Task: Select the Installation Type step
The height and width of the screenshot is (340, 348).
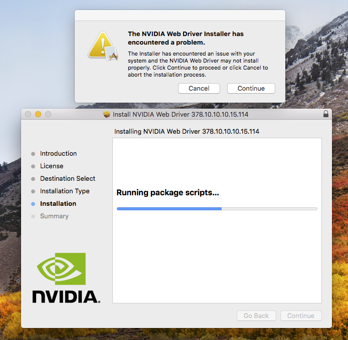Action: point(65,191)
